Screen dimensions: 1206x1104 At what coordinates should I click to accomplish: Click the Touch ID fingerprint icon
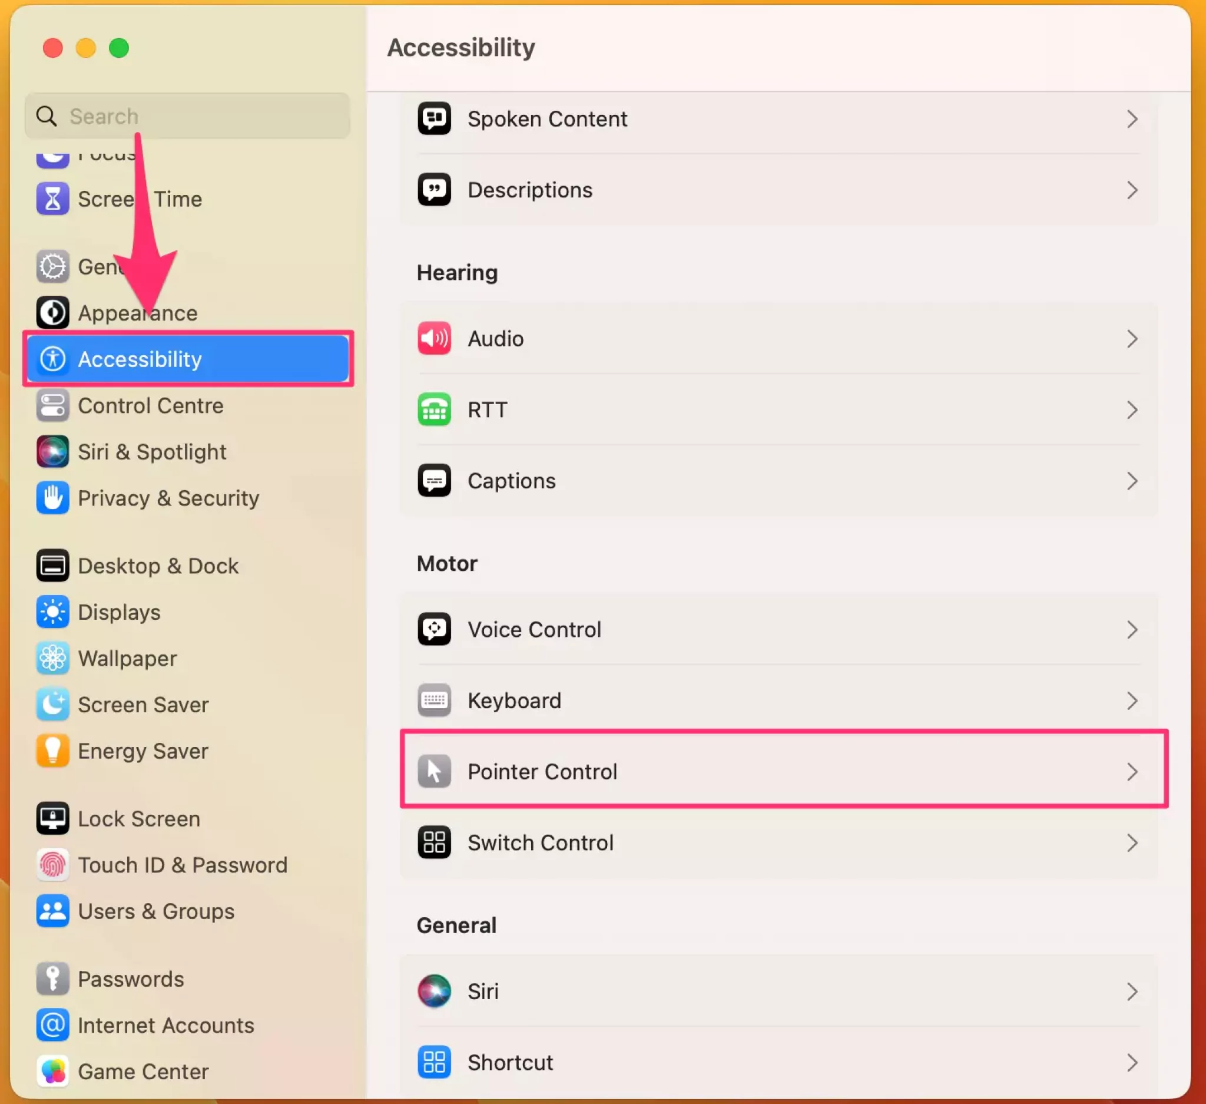click(52, 865)
